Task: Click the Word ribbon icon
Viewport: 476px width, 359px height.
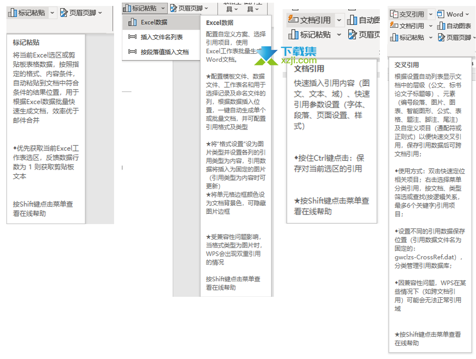Action: click(440, 14)
